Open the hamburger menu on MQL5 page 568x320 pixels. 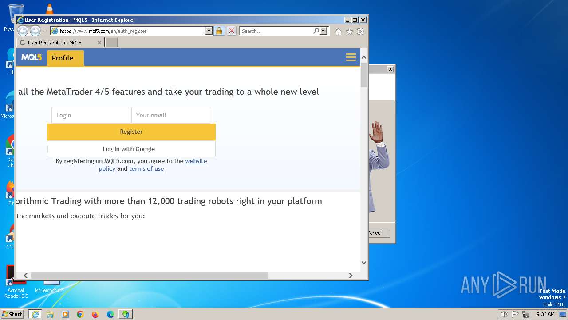click(x=351, y=57)
